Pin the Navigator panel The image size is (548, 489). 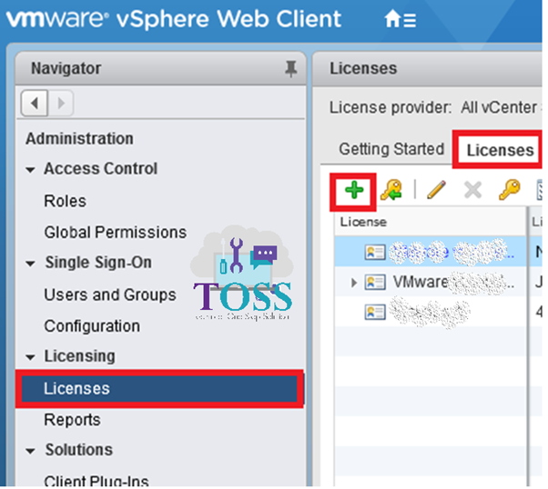290,68
